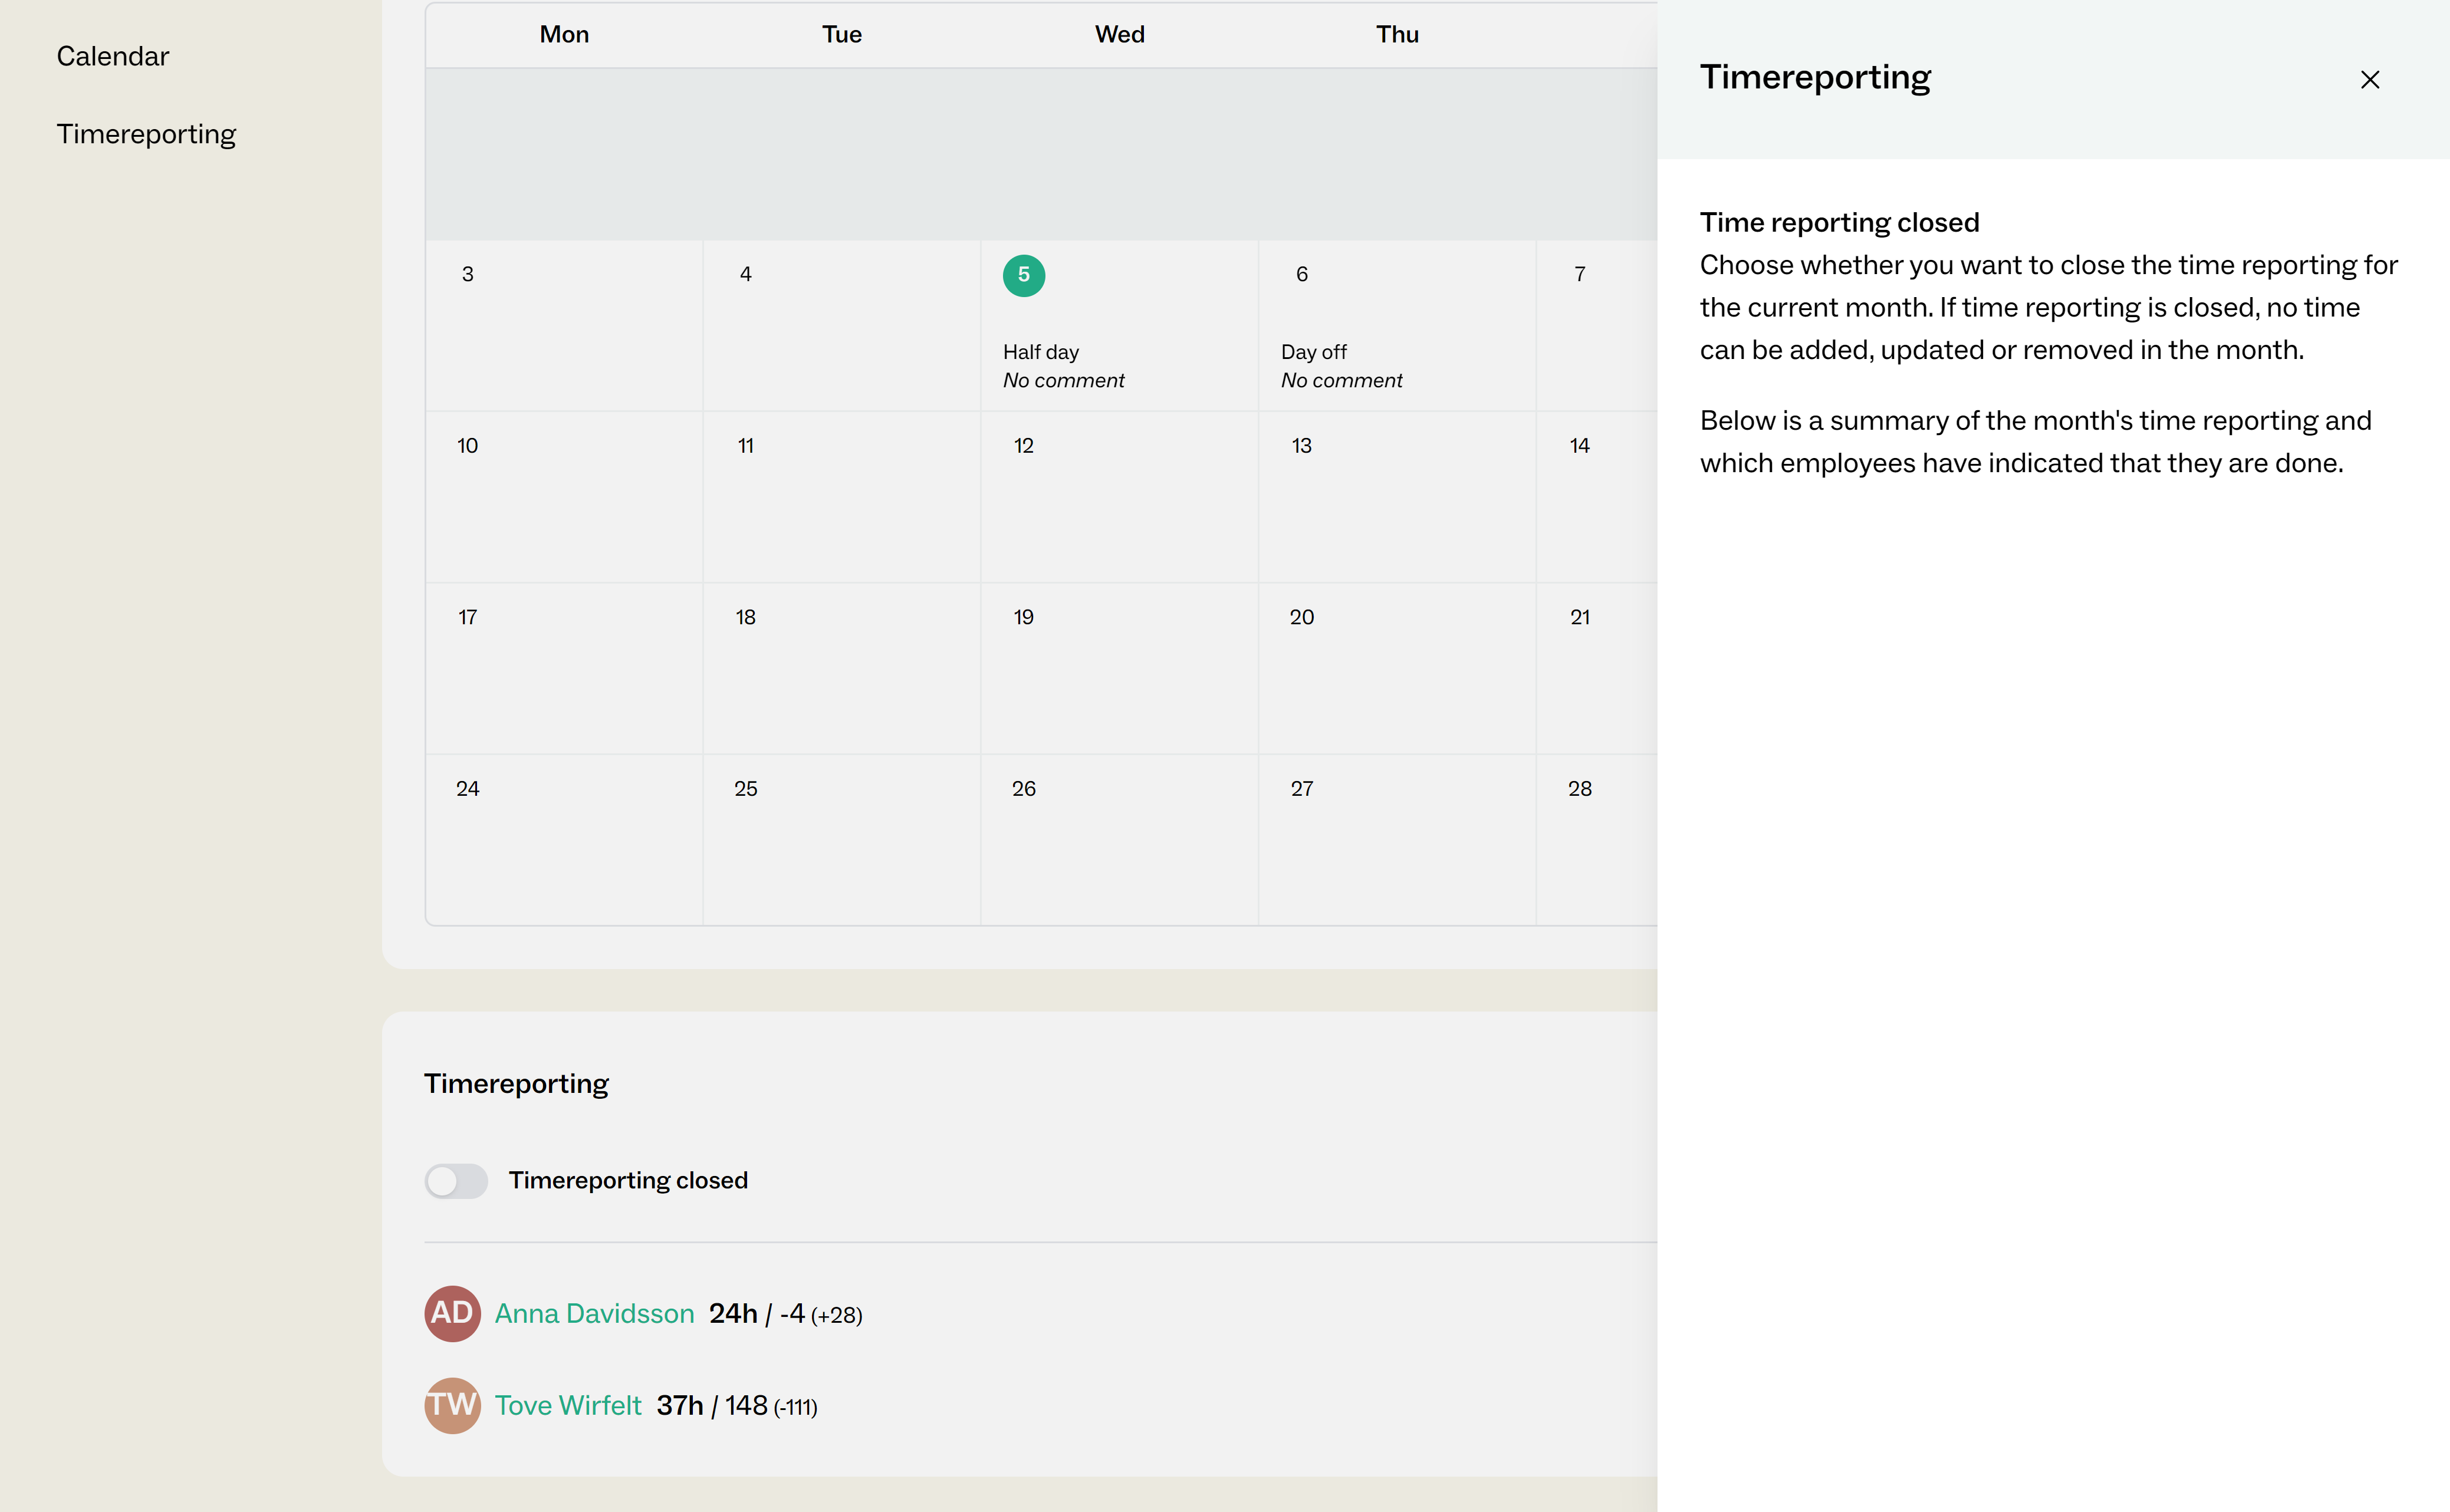Open Timereporting in the sidebar
2450x1512 pixels.
click(x=146, y=134)
